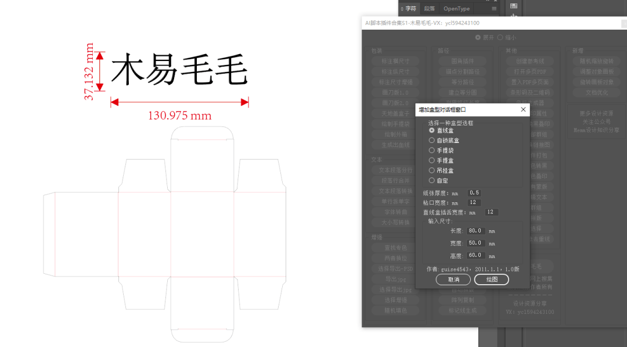Choose the 吊挂盒 box type
627x347 pixels.
pos(431,170)
